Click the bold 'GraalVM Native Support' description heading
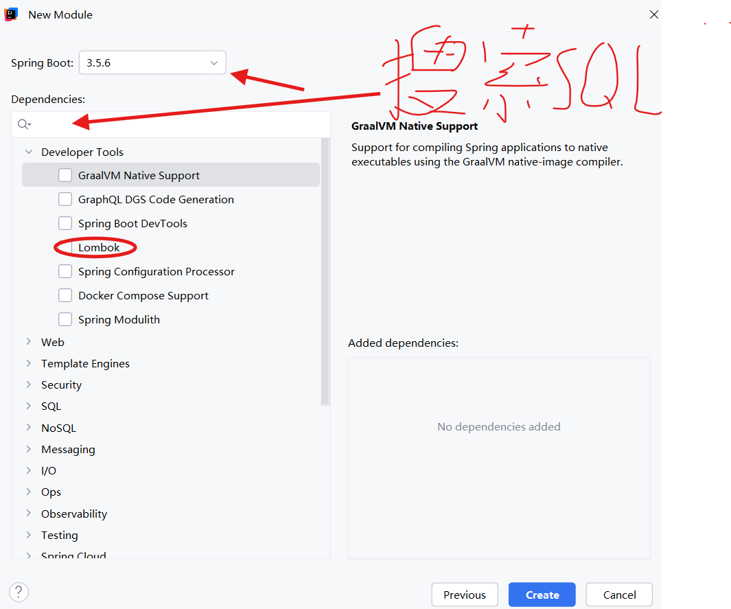The image size is (731, 609). (x=415, y=126)
